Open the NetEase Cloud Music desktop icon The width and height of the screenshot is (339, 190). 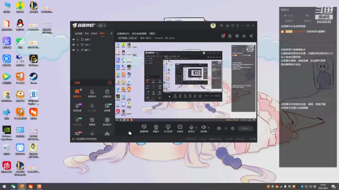pos(6,167)
